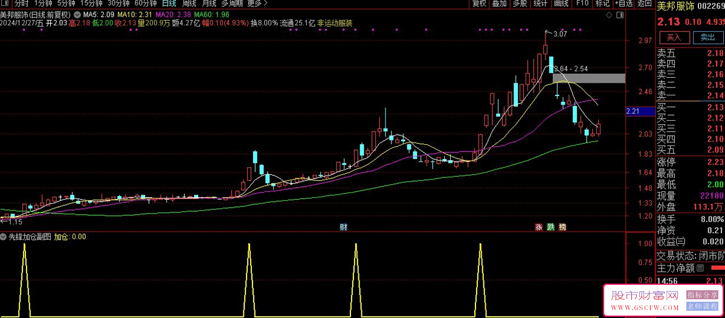Switch to 周线 weekly chart
725x318 pixels.
(188, 4)
